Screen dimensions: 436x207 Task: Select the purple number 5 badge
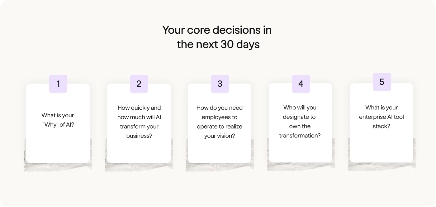coord(382,82)
